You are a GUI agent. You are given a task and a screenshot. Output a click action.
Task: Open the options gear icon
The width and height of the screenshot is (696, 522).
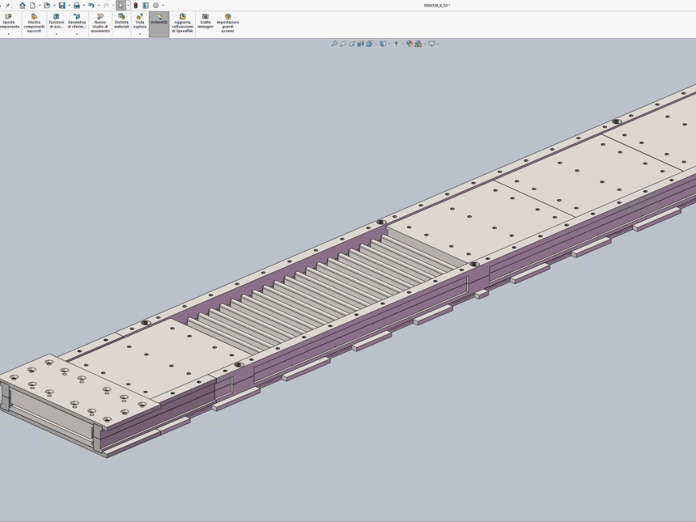[x=156, y=5]
